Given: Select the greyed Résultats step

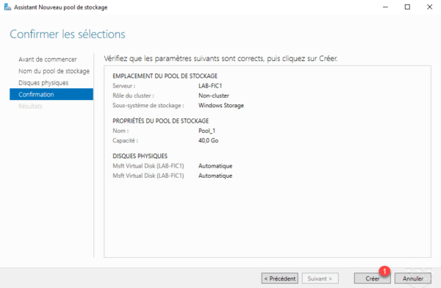Looking at the screenshot, I should point(30,106).
